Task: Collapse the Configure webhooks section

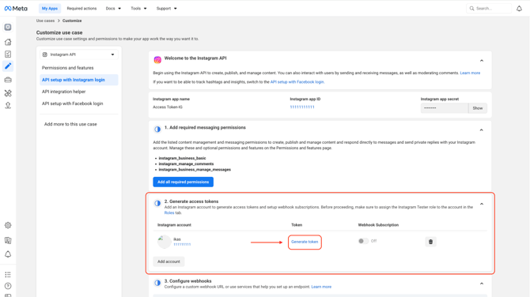Action: pos(482,284)
